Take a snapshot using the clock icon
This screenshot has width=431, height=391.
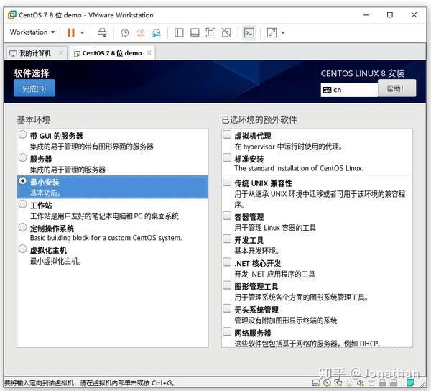tap(124, 33)
